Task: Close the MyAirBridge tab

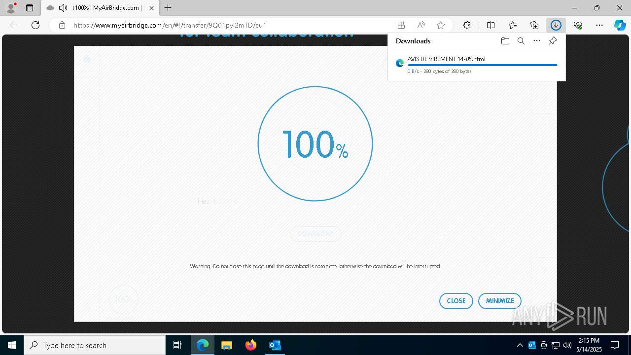Action: (152, 8)
